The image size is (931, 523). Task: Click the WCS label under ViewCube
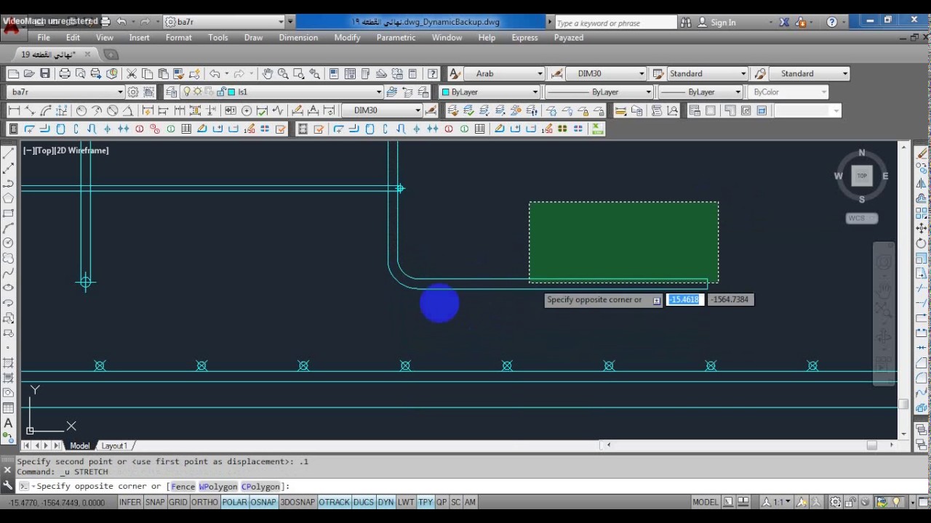click(x=862, y=218)
